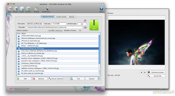Extract selected files button

click(56, 79)
